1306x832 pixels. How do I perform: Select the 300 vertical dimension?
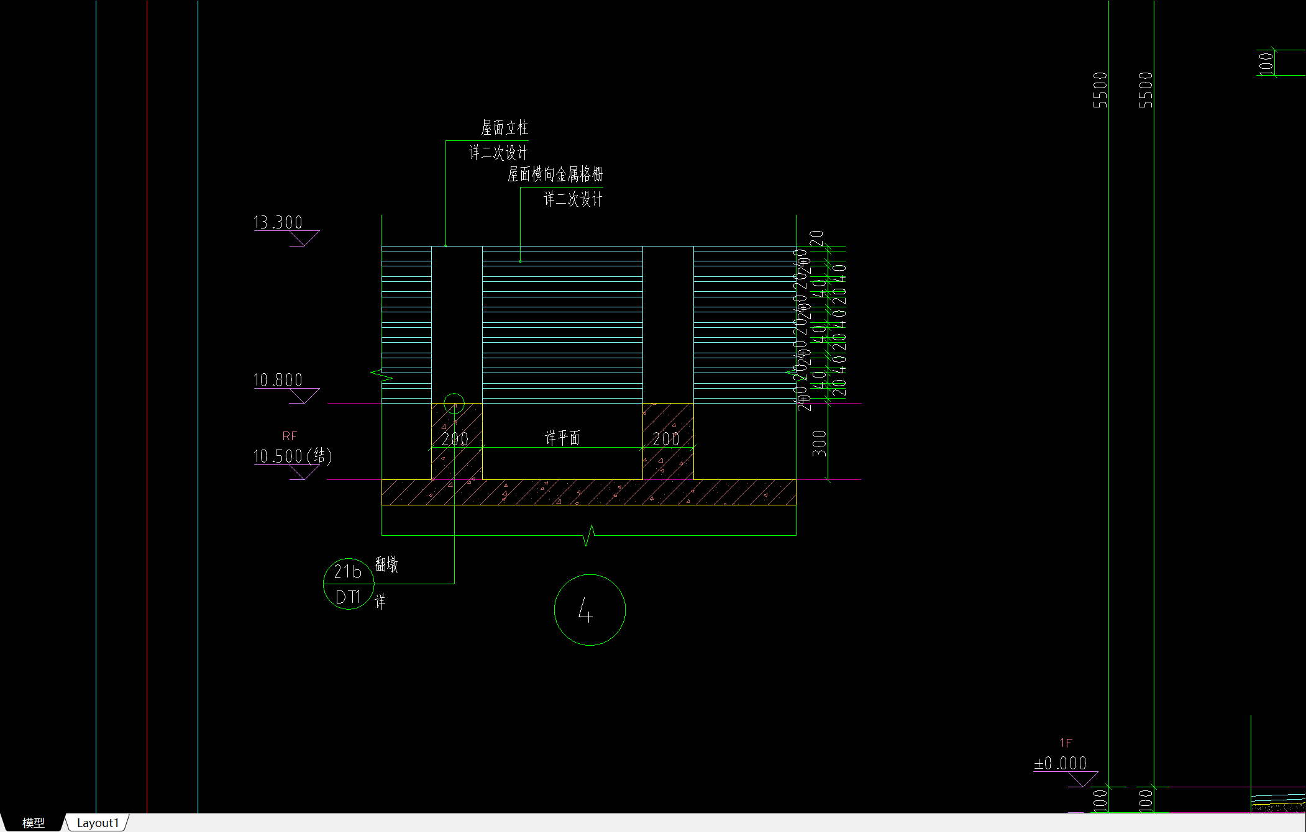click(x=820, y=443)
